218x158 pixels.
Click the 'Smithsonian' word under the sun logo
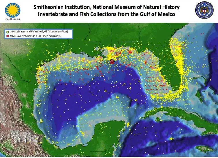click(13, 19)
